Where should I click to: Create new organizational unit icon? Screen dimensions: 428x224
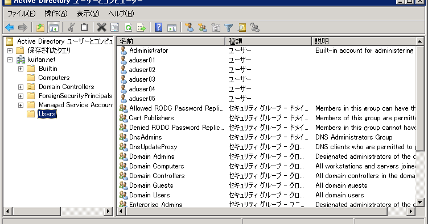tap(216, 27)
